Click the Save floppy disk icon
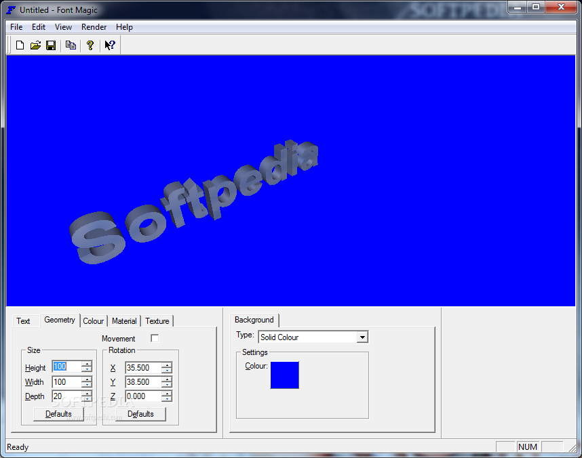 pos(51,45)
